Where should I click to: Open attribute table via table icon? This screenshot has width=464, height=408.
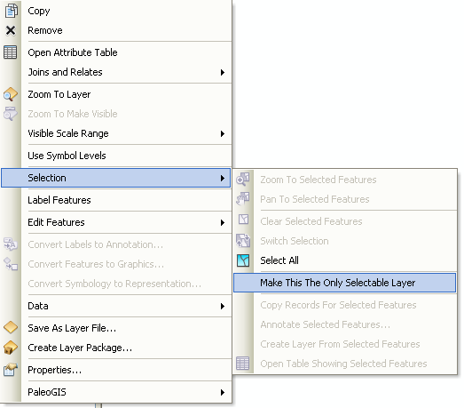coord(11,52)
